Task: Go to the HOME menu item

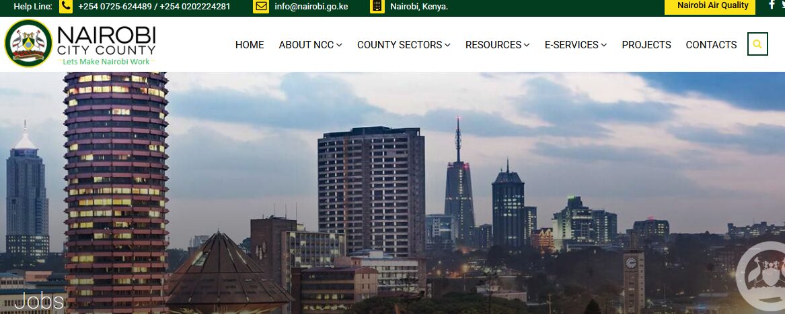Action: pyautogui.click(x=250, y=45)
